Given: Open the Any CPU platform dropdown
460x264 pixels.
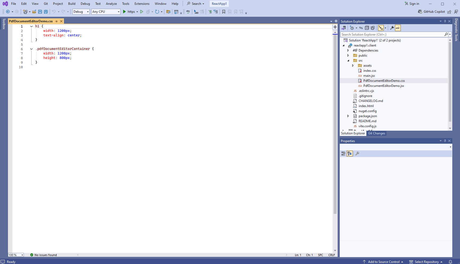Looking at the screenshot, I should point(106,12).
